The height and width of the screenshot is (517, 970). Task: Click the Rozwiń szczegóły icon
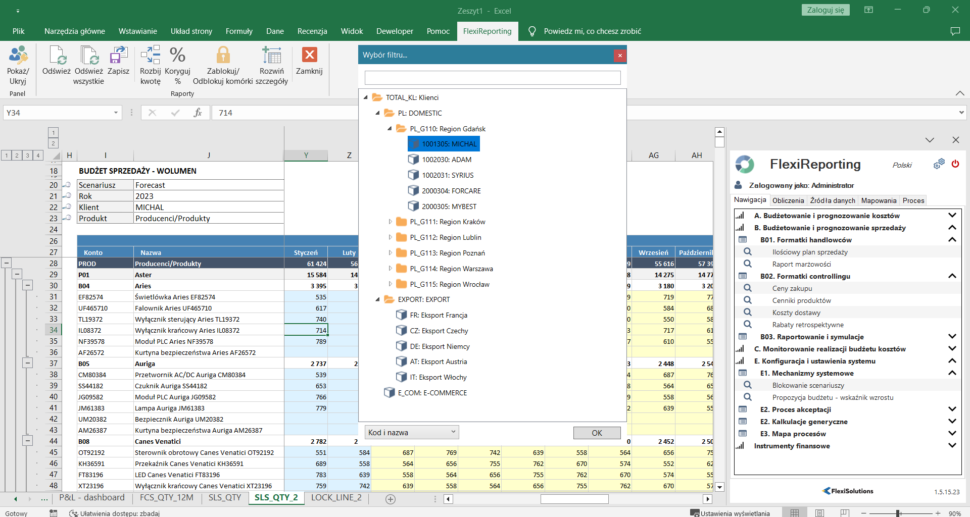point(271,56)
